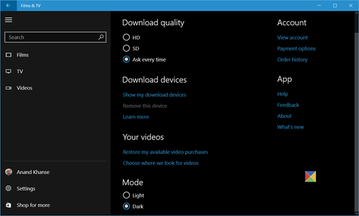Select SD download quality
Image resolution: width=359 pixels, height=216 pixels.
coord(126,48)
